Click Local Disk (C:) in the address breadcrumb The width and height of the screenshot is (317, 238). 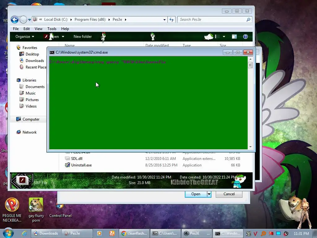[x=56, y=20]
